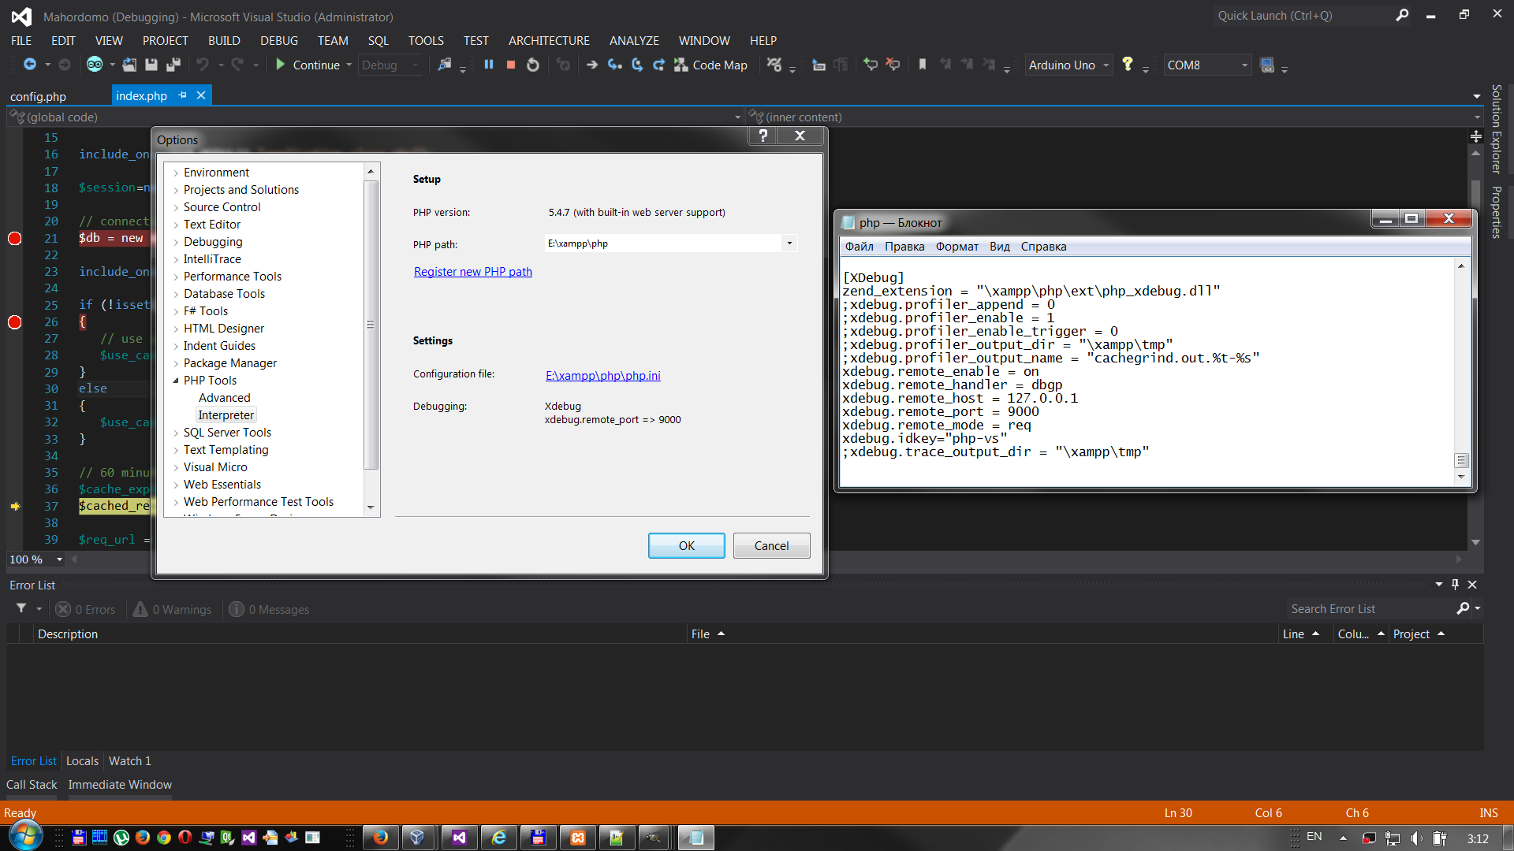
Task: Expand the Debugging options node
Action: click(x=176, y=242)
